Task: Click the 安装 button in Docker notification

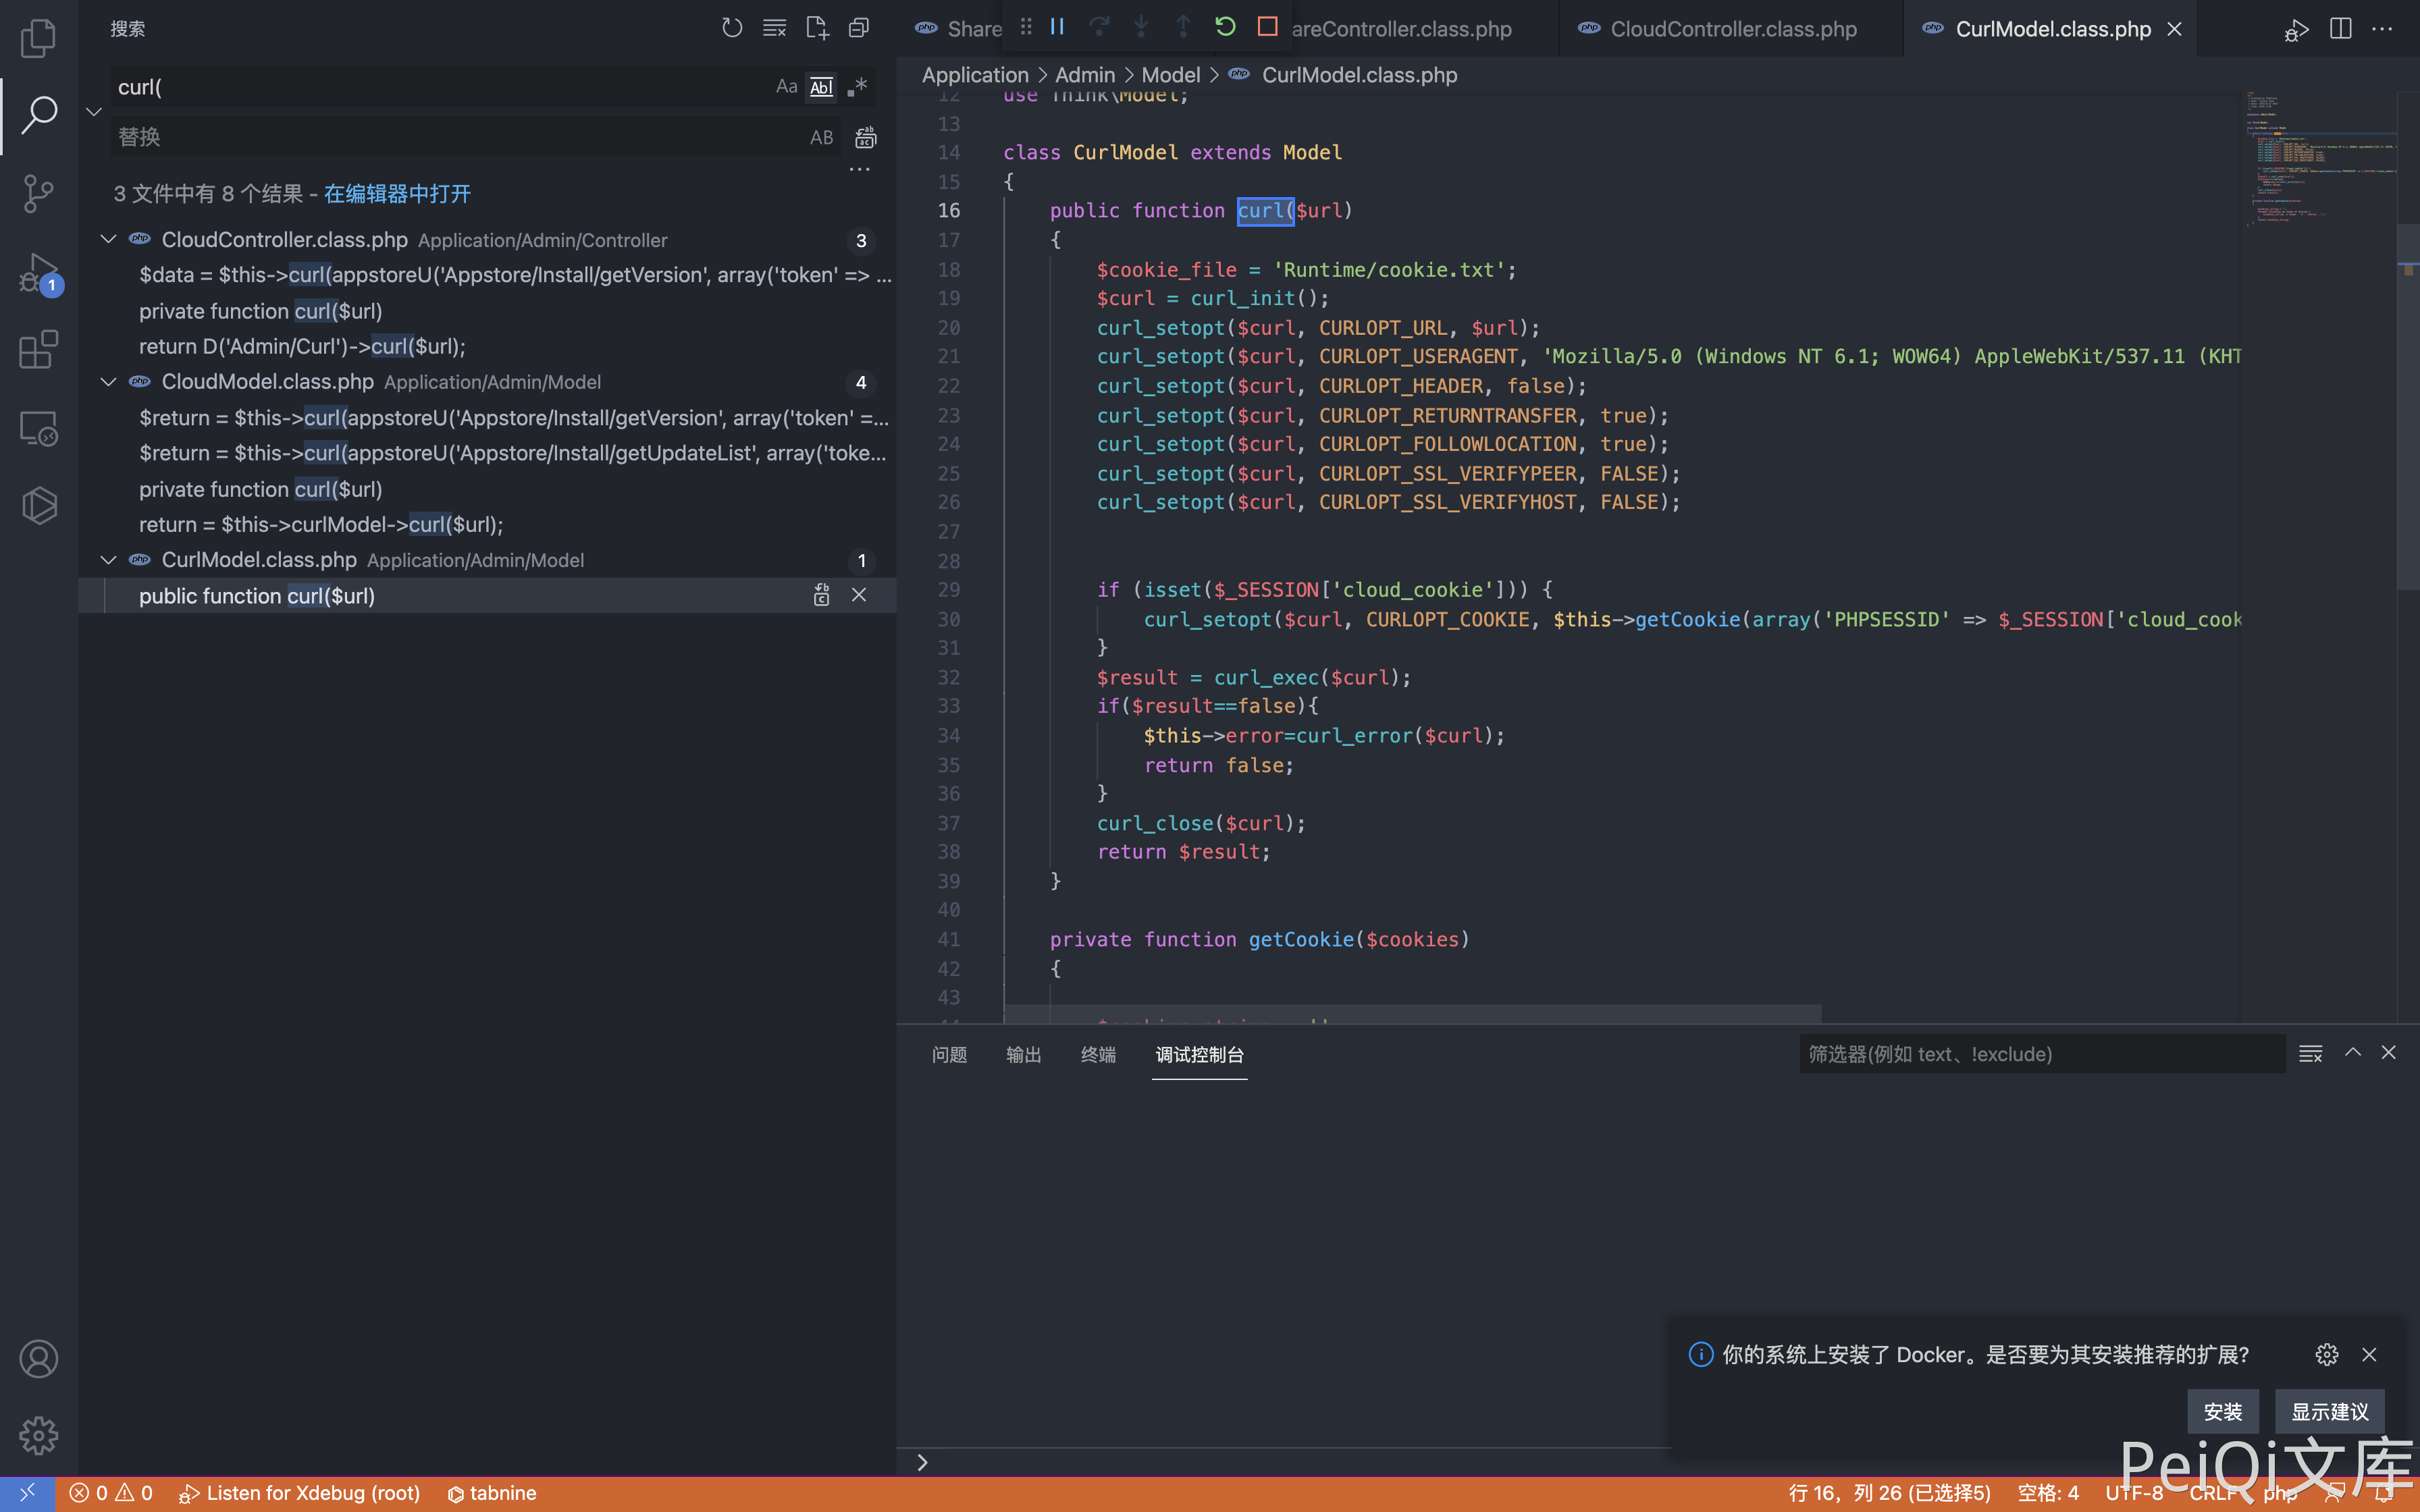Action: point(2222,1411)
